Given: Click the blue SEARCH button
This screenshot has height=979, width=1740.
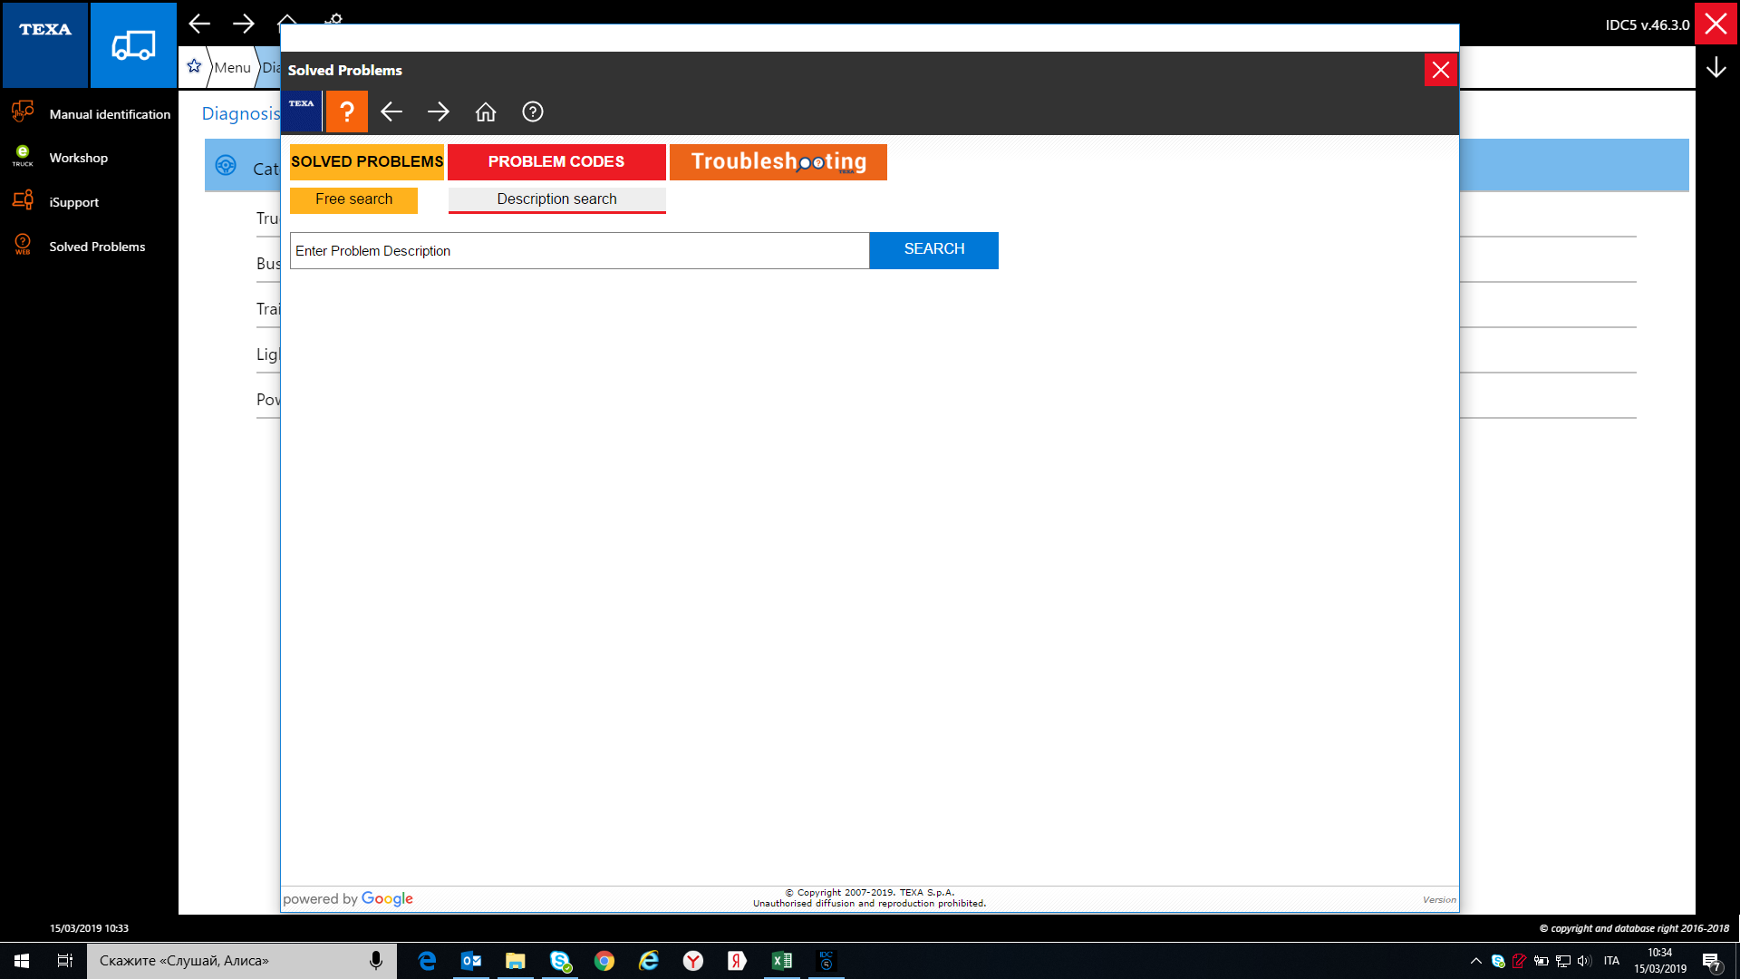Looking at the screenshot, I should 933,249.
